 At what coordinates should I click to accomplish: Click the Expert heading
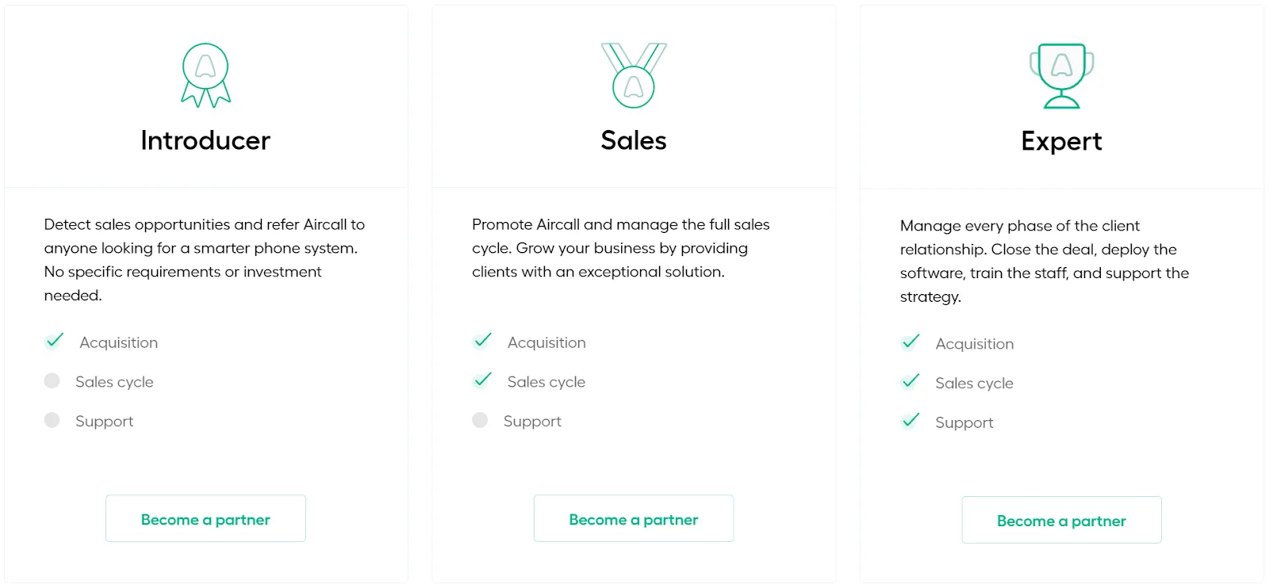(1061, 140)
